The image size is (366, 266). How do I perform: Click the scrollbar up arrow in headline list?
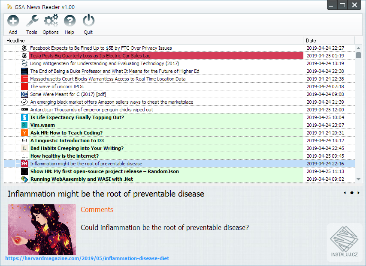pos(359,48)
